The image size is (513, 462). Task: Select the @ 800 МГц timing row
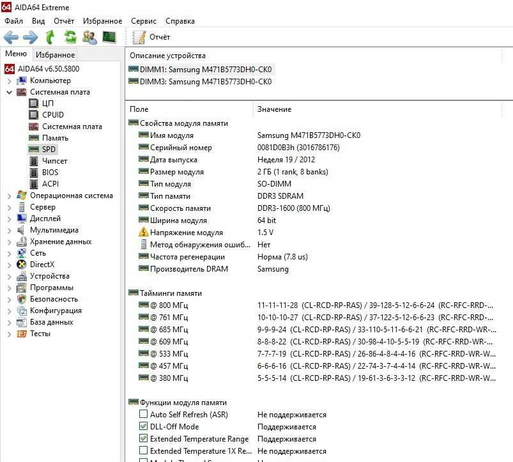[314, 305]
